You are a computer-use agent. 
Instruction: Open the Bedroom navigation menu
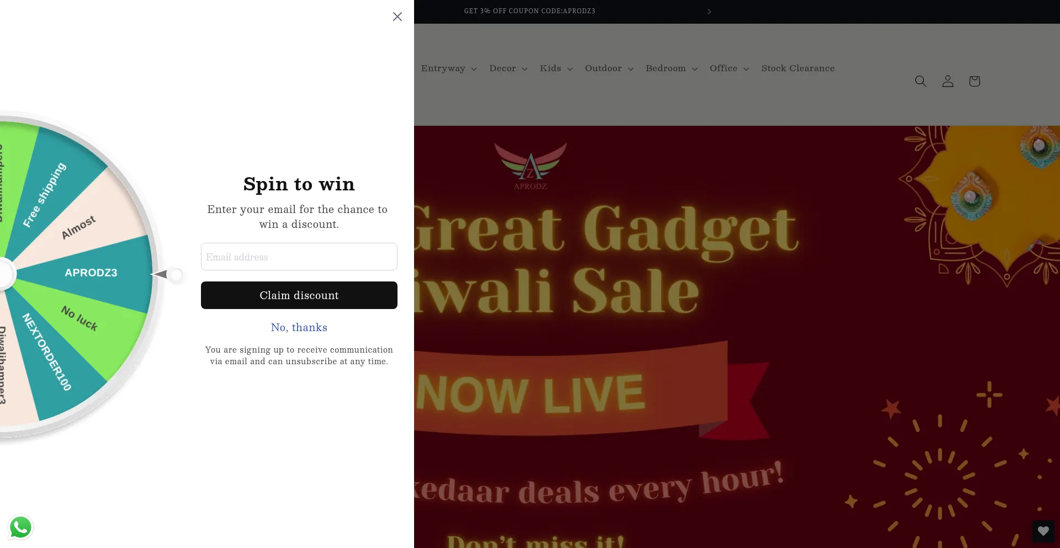(671, 68)
